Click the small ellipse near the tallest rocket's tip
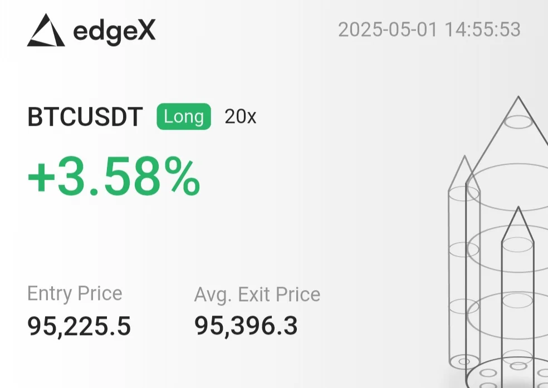This screenshot has width=548, height=388. click(518, 121)
